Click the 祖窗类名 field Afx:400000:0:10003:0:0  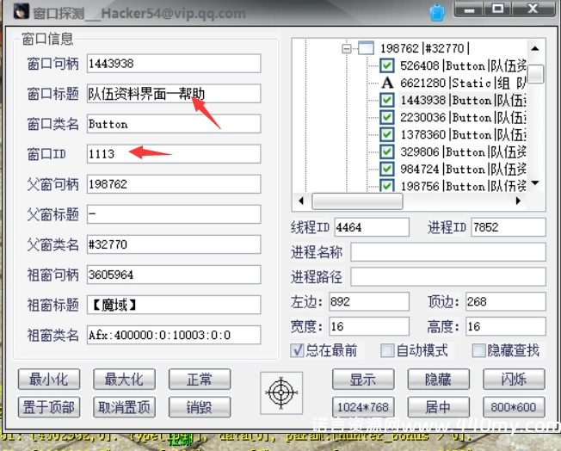pos(174,335)
